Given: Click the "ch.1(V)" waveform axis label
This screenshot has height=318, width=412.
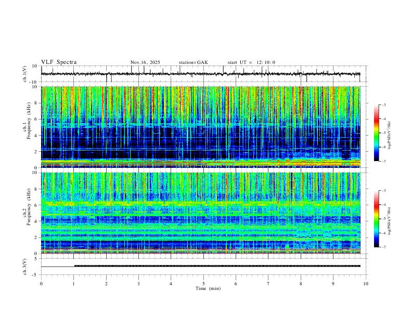Looking at the screenshot, I should (25, 74).
